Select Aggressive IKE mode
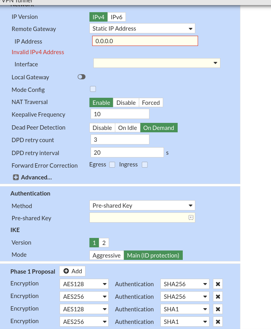 (106, 255)
